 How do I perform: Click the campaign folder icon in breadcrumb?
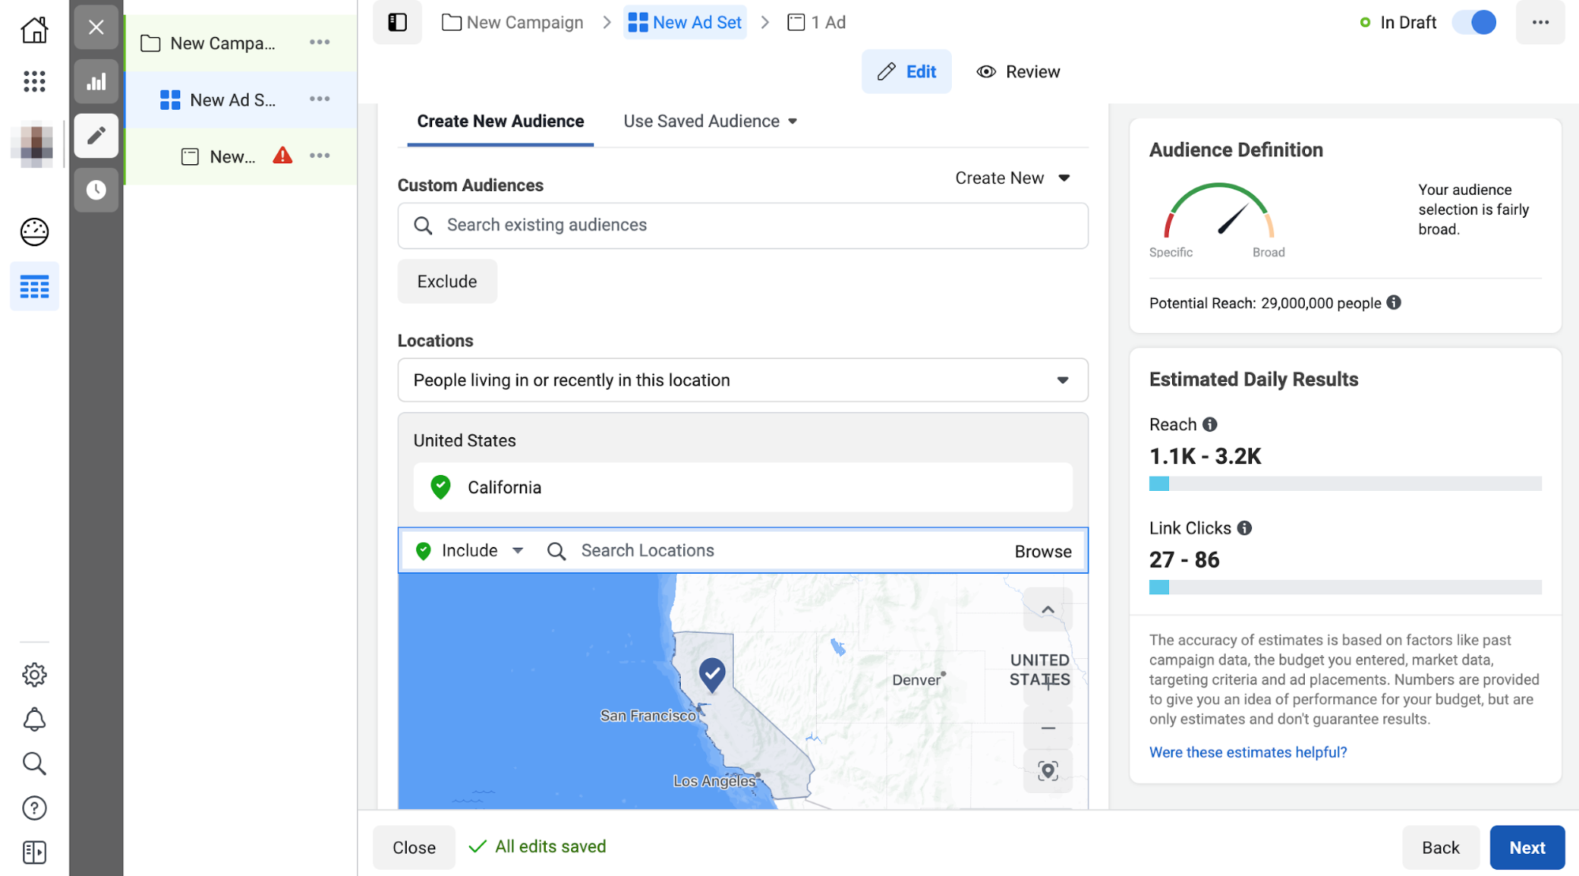451,23
